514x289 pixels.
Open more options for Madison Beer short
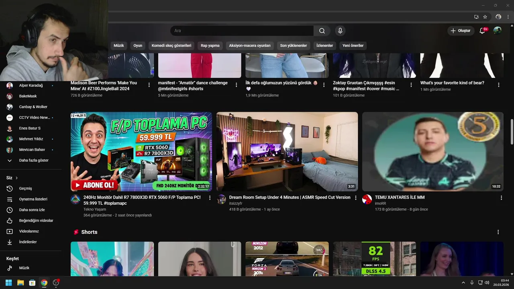(x=149, y=85)
